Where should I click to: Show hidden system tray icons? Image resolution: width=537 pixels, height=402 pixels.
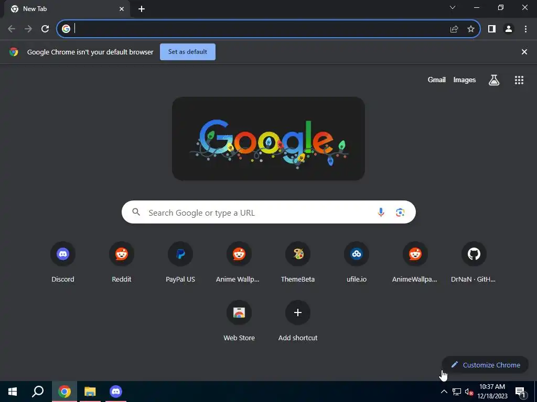click(x=444, y=392)
